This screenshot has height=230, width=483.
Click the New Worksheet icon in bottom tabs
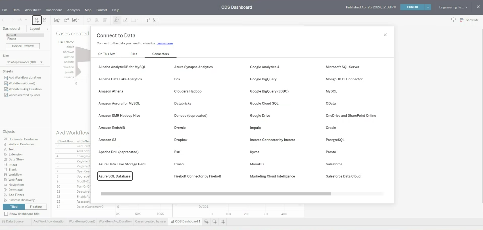[x=206, y=222]
